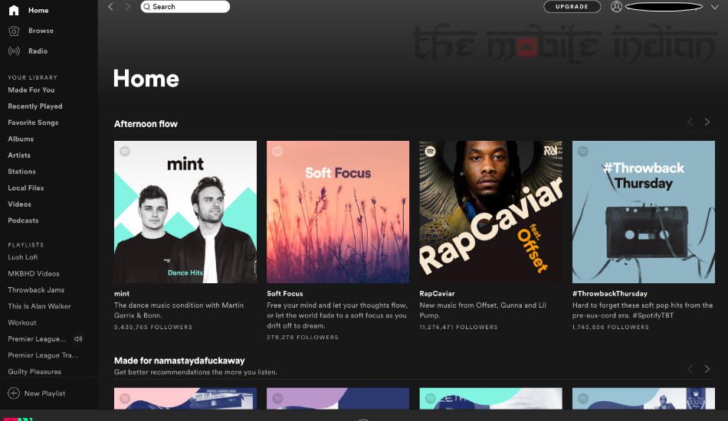This screenshot has height=421, width=728.
Task: Open the account dropdown chevron
Action: point(714,7)
